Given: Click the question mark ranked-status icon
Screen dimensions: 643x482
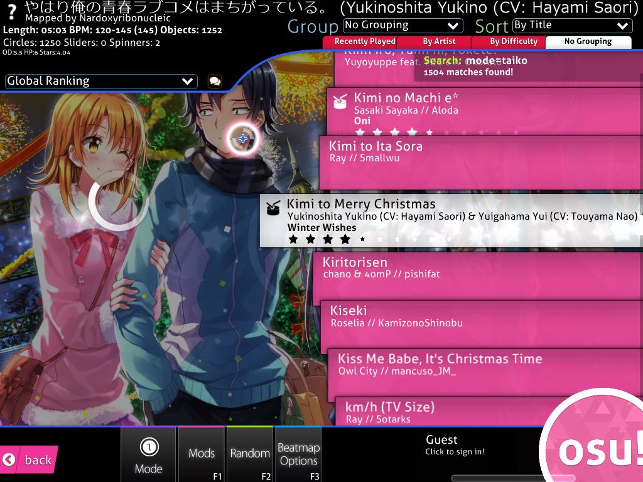Looking at the screenshot, I should [12, 13].
